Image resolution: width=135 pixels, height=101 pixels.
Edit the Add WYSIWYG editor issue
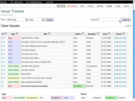116,38
